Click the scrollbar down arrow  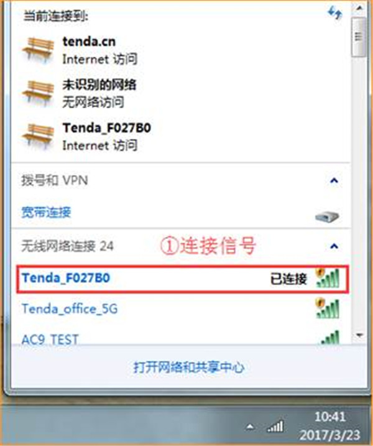(x=359, y=335)
